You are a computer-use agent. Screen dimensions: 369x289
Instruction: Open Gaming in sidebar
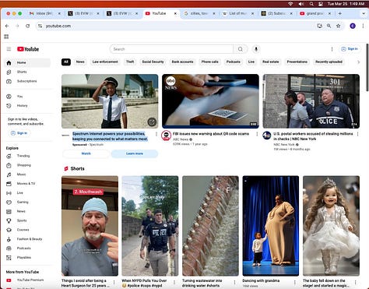point(27,202)
